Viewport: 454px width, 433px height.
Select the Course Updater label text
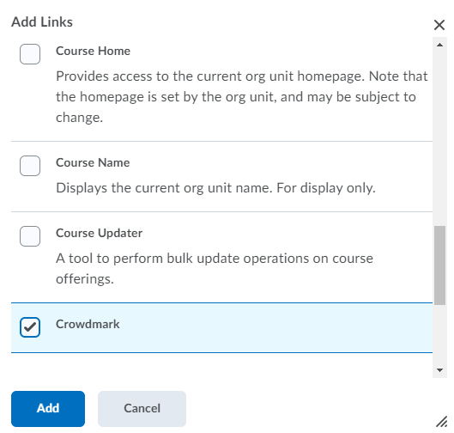point(99,233)
